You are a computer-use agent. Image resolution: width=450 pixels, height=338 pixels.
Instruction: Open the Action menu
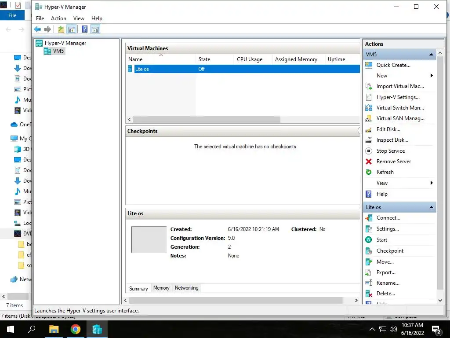click(x=58, y=18)
